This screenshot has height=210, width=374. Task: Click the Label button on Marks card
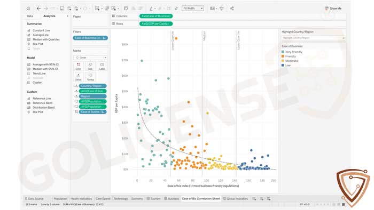[102, 66]
